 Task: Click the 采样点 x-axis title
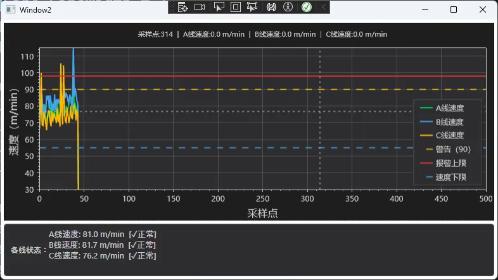tap(262, 213)
